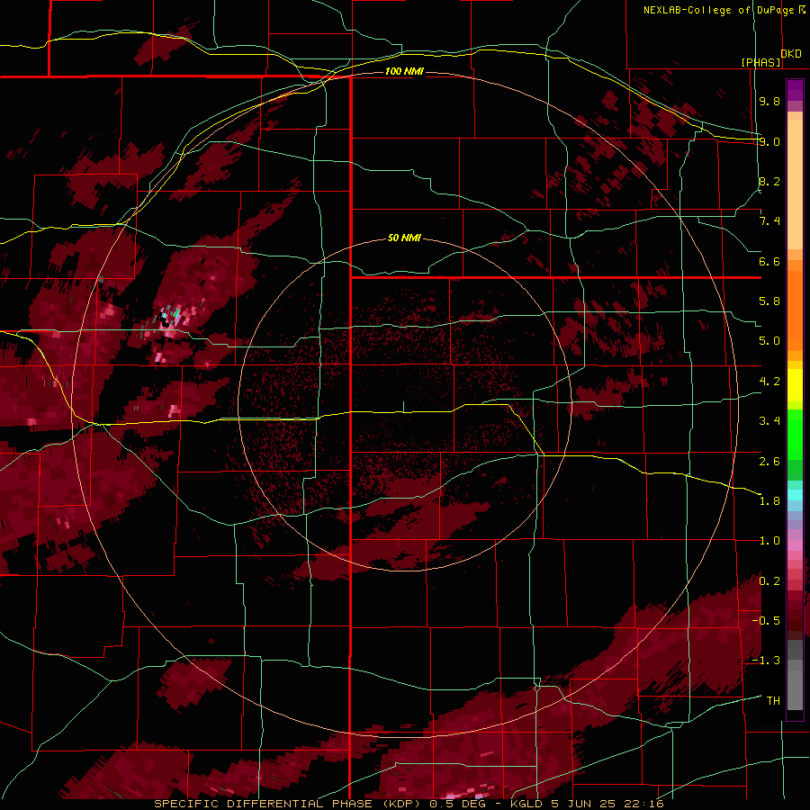Click the 50 NMI range ring label
The width and height of the screenshot is (810, 810).
pyautogui.click(x=404, y=238)
